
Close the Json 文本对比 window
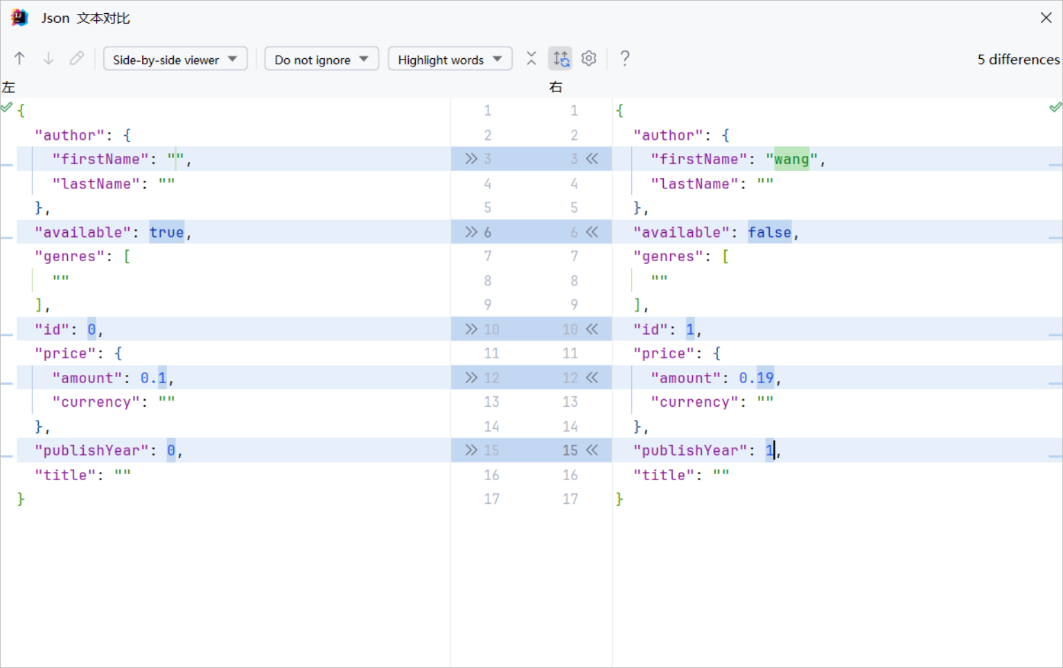pos(1046,17)
